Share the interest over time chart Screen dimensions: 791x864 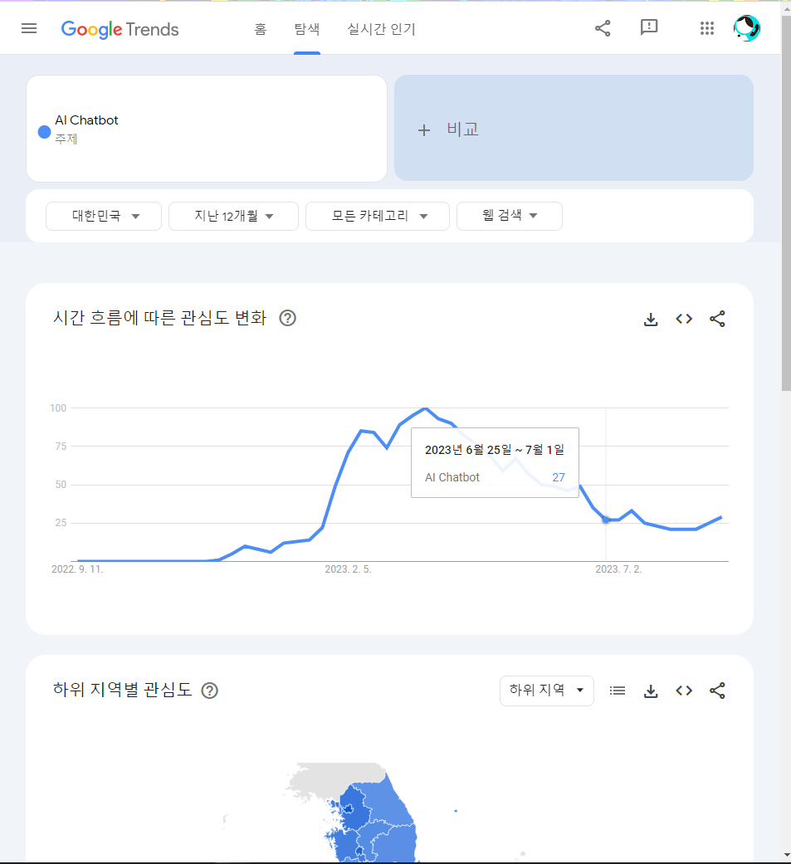[717, 319]
